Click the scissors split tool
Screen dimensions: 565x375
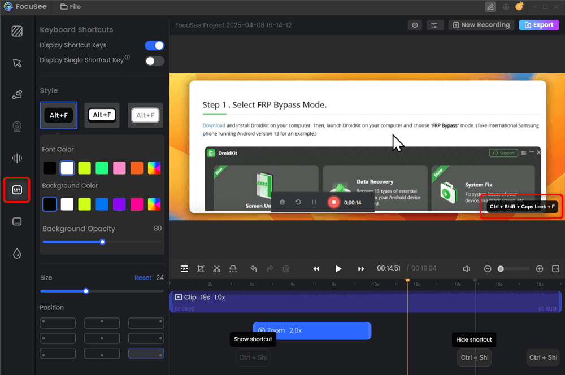[216, 269]
